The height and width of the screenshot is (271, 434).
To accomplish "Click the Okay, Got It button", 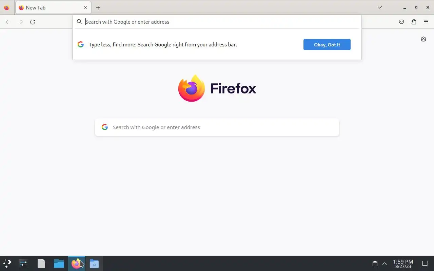I will [x=327, y=44].
